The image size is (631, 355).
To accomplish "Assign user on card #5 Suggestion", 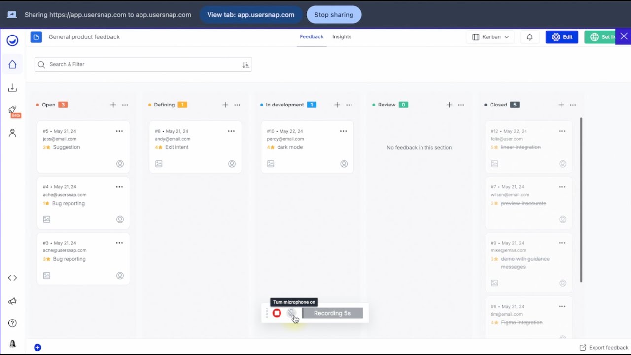I will (120, 164).
